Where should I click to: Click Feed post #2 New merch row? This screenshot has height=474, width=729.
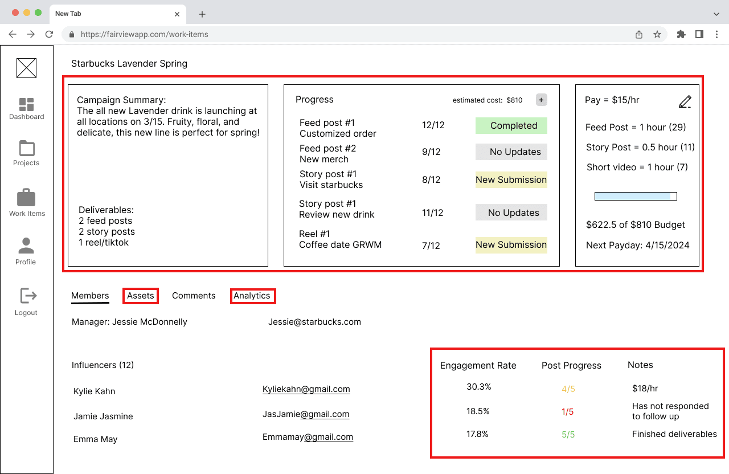coord(328,154)
